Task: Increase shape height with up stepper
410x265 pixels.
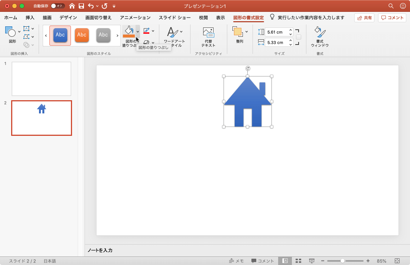Action: [290, 30]
